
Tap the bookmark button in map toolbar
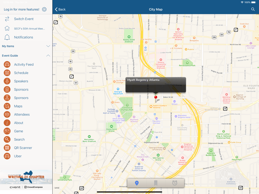pyautogui.click(x=156, y=183)
